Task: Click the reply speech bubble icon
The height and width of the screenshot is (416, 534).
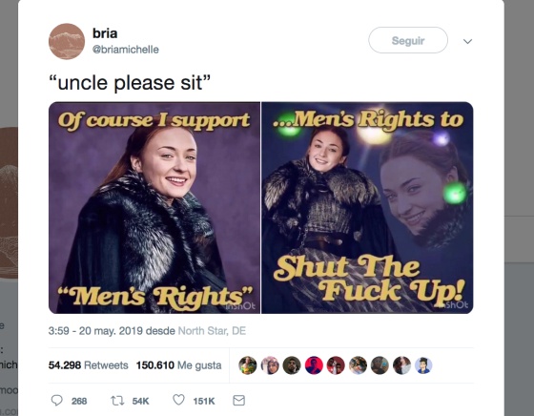Action: point(57,401)
